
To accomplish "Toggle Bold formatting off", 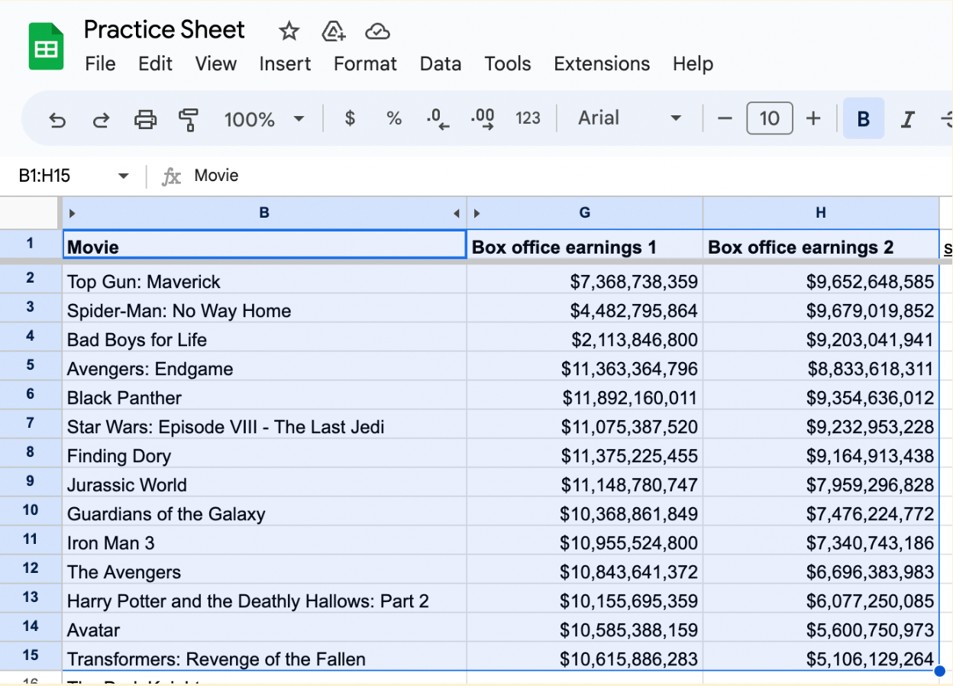I will point(864,118).
